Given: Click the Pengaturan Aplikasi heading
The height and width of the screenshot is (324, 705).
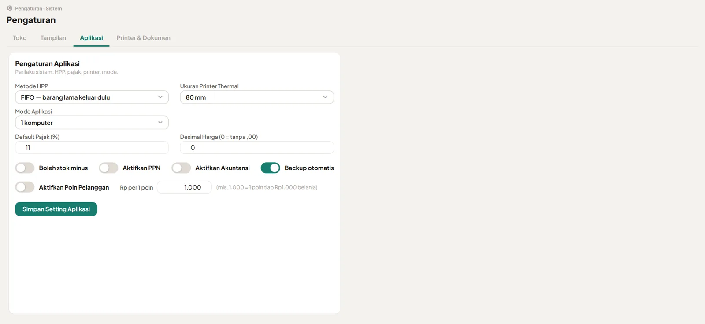Looking at the screenshot, I should [48, 64].
